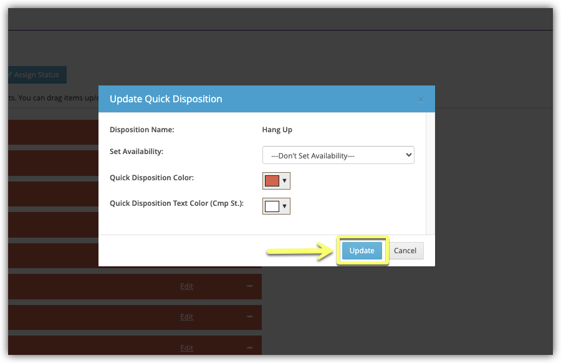
Task: Click the Set Availability label
Action: pyautogui.click(x=136, y=152)
